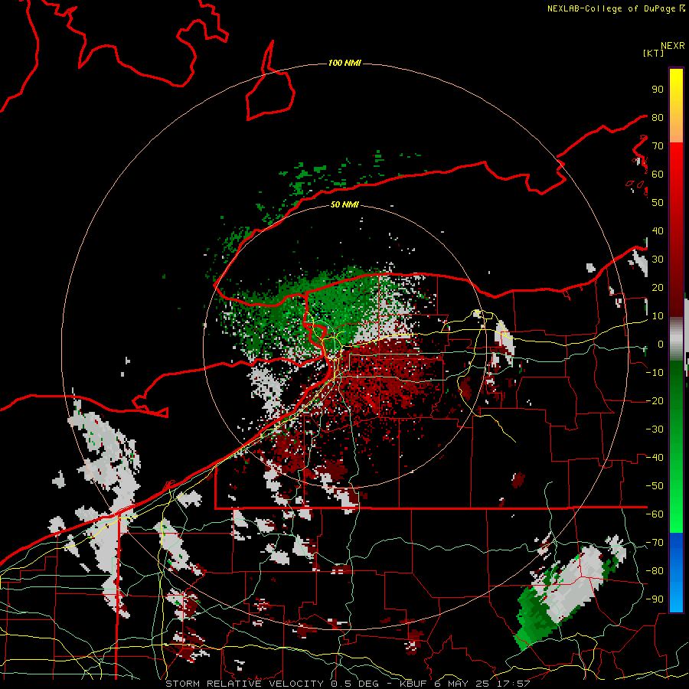This screenshot has width=689, height=689.
Task: Click the 80 value on the velocity scale
Action: [x=658, y=118]
